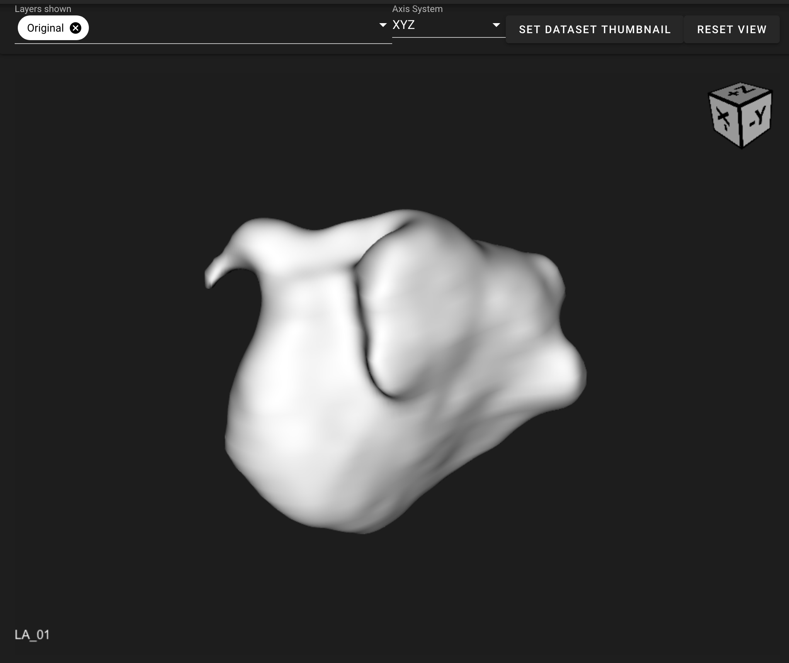Select the XYZ axis system value
Screen dimensions: 789x663
pos(404,25)
